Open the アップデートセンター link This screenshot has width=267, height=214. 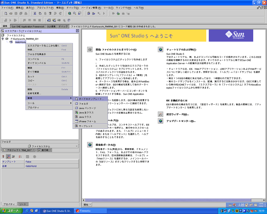tap(181, 121)
